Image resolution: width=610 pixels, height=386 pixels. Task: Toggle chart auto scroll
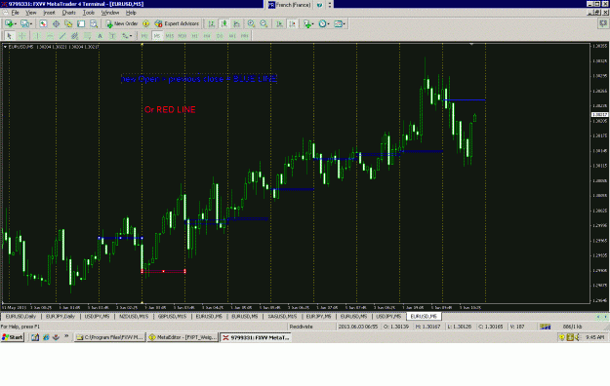[279, 23]
